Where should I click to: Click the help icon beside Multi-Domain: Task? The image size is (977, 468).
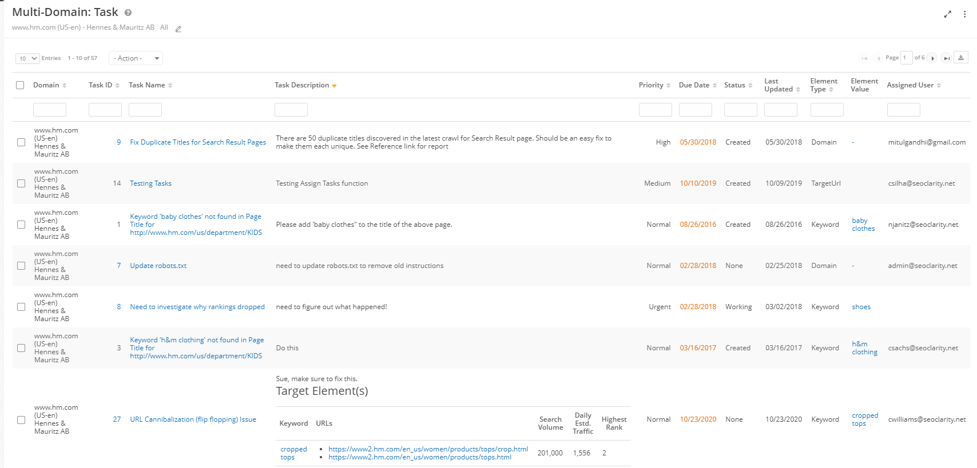click(x=128, y=13)
